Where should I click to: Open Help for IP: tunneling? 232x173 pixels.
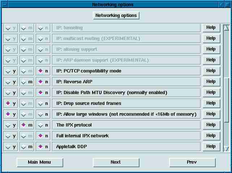click(x=211, y=28)
